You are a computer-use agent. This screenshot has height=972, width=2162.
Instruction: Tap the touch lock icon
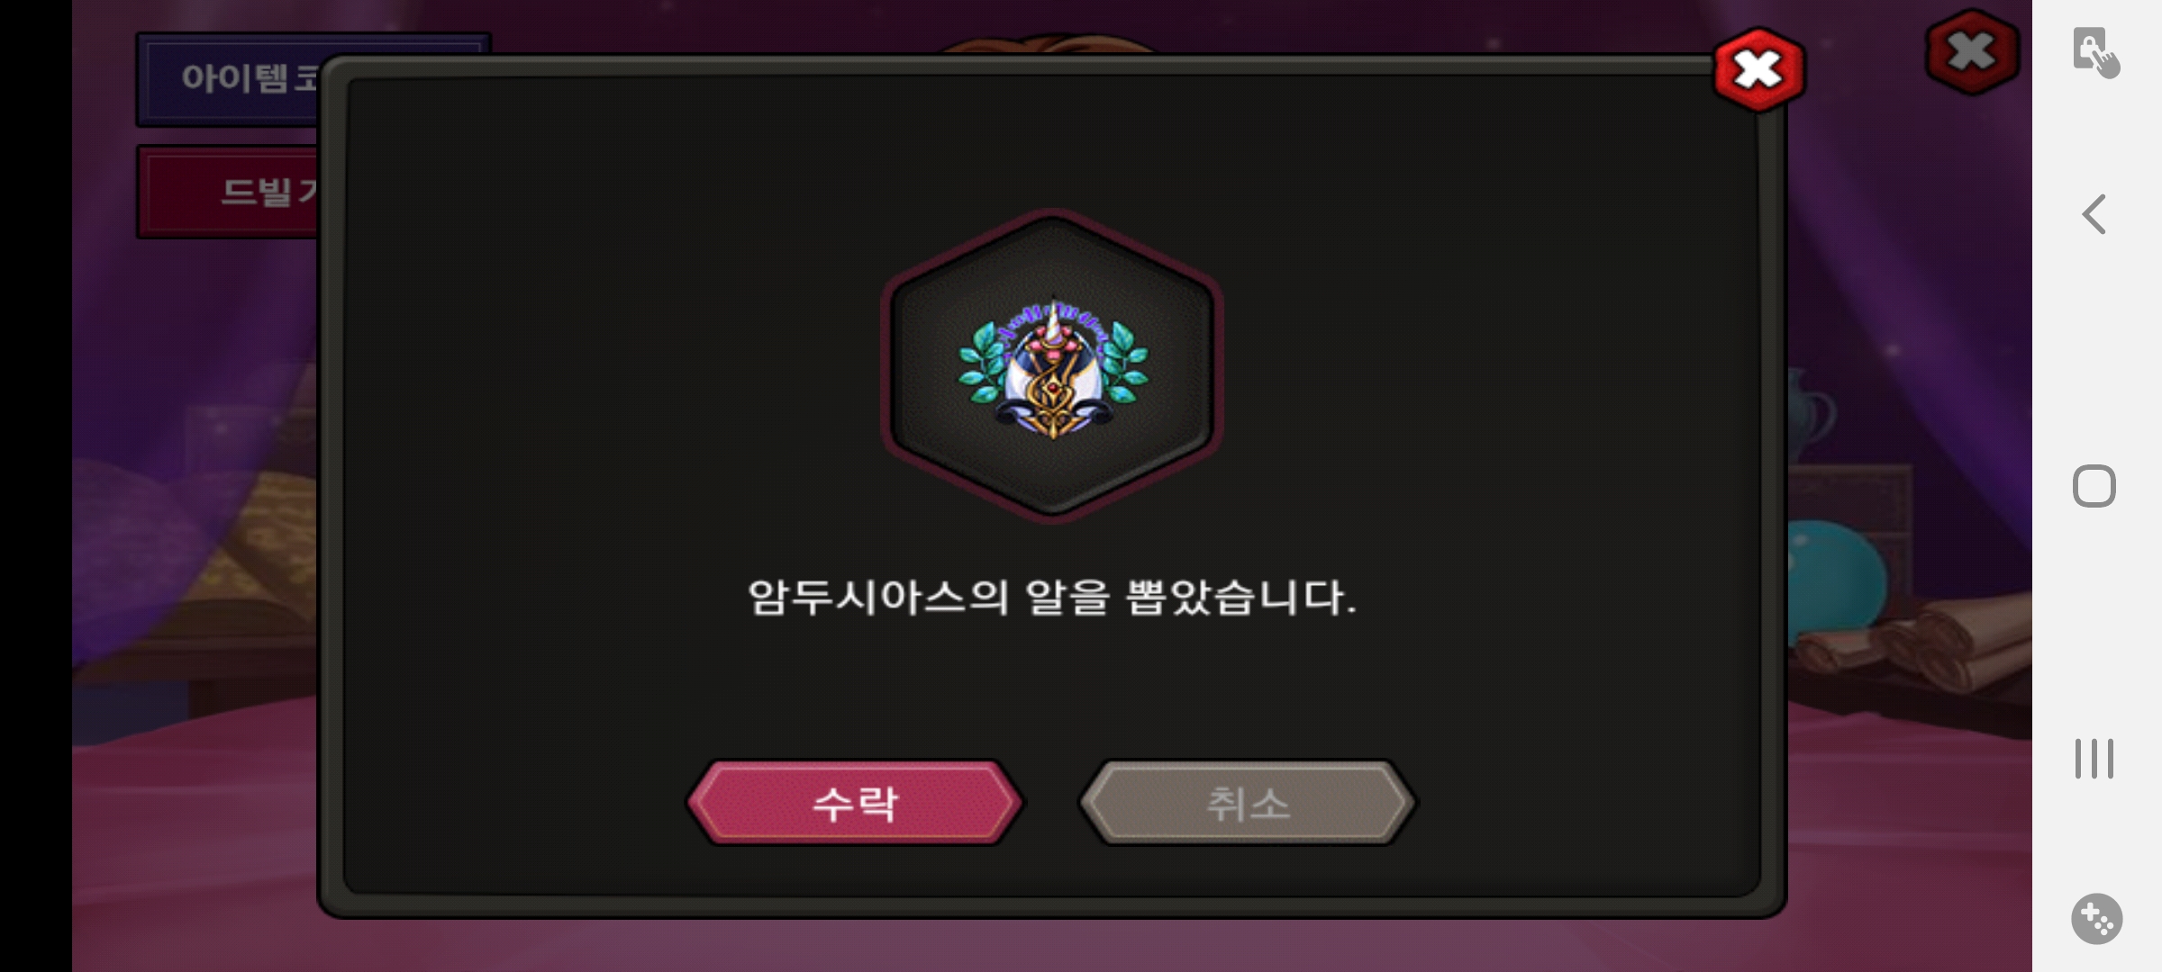pos(2095,52)
